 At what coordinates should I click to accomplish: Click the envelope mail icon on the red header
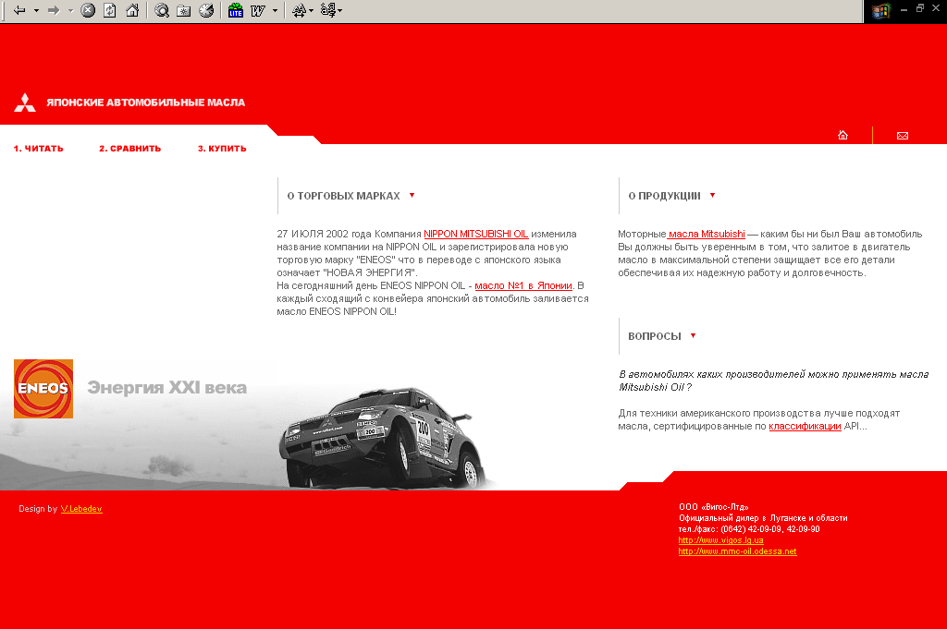[x=902, y=135]
